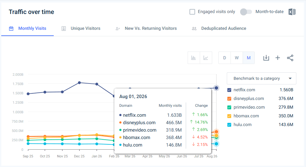306x167 pixels.
Task: Click legend value '350.0M' for hbomax.com
Action: pos(286,116)
